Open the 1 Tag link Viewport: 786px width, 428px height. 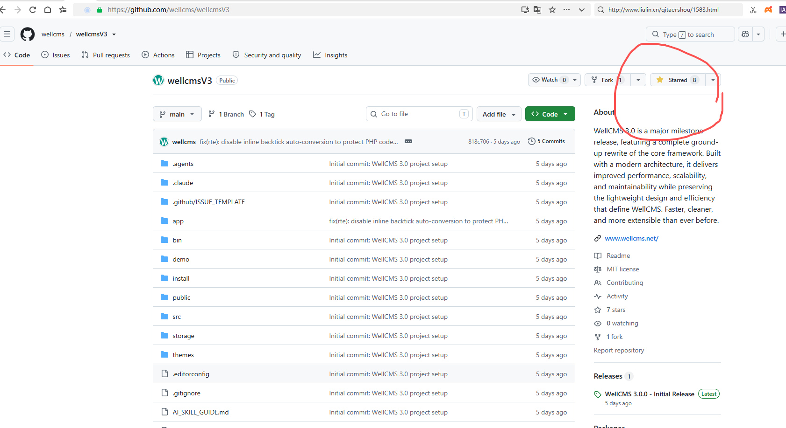262,114
